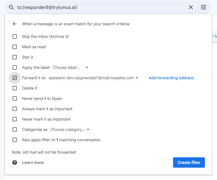Uncheck the Forward it to checkbox
Image resolution: width=217 pixels, height=180 pixels.
(15, 78)
